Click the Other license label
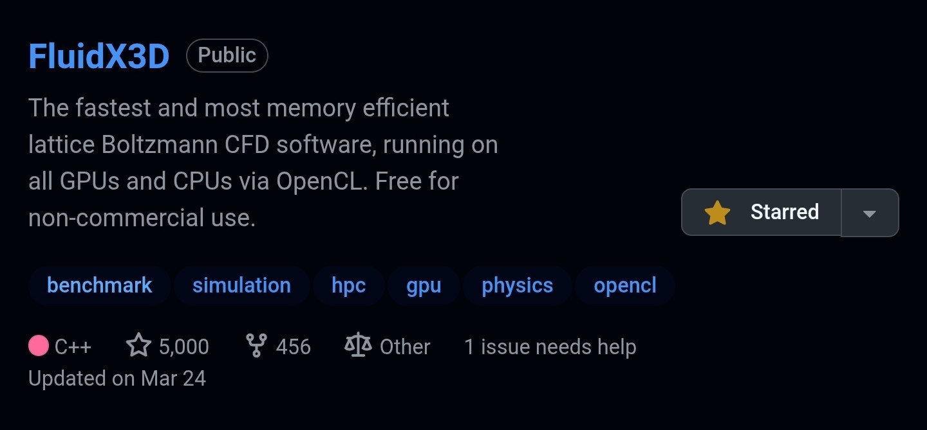Screen dimensions: 927x430 click(x=405, y=347)
